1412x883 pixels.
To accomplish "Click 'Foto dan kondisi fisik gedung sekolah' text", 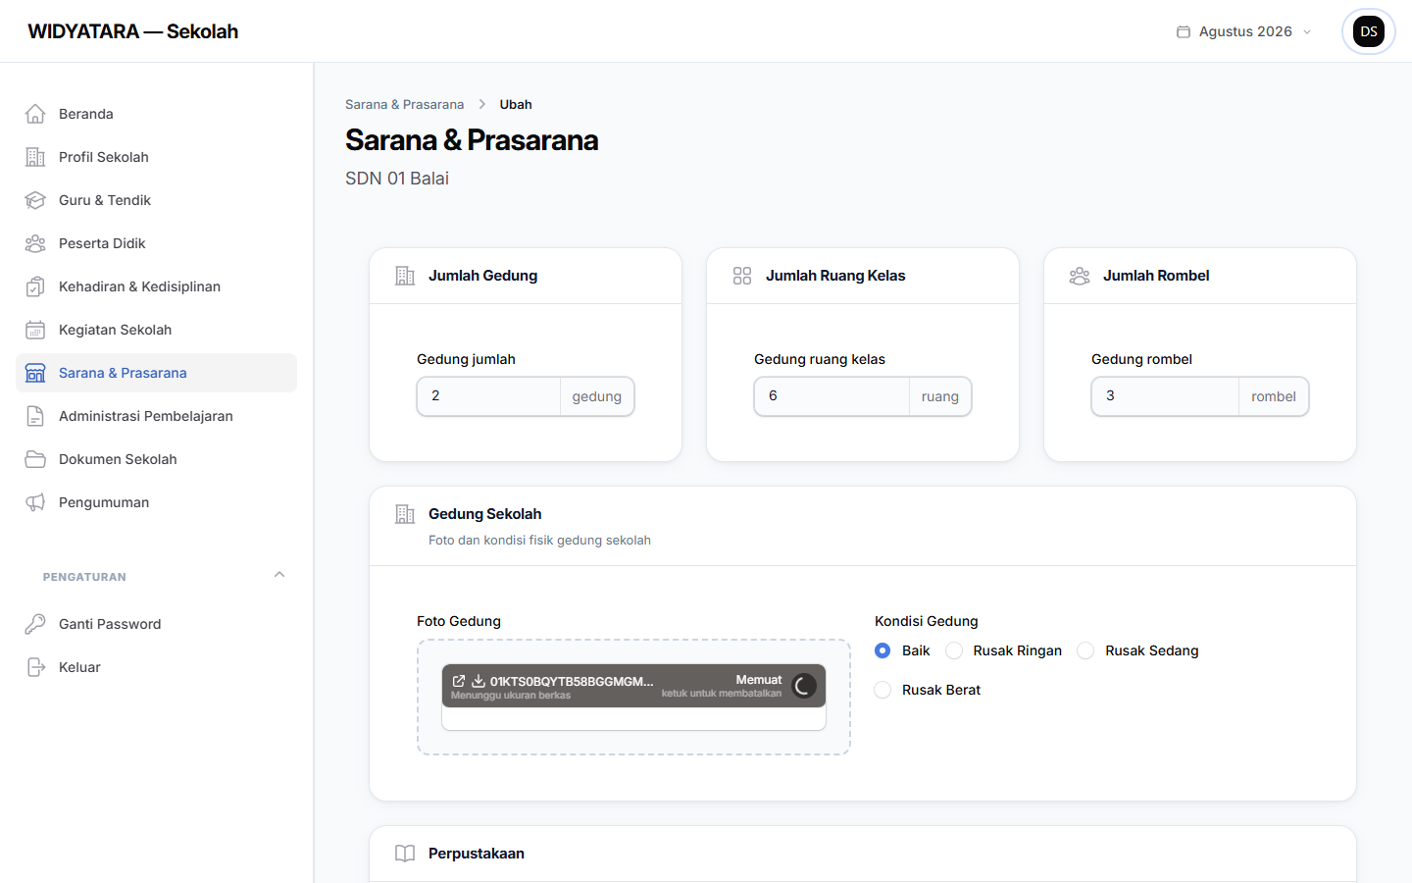I will click(x=539, y=541).
